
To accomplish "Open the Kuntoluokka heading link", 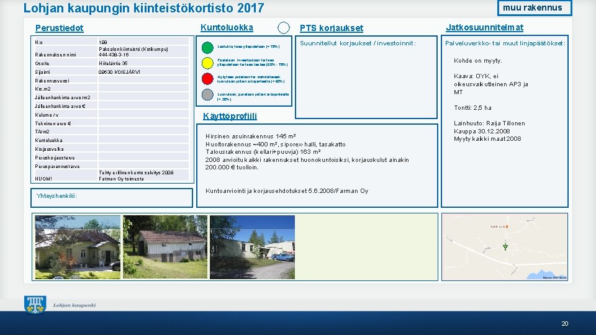I will tap(227, 28).
